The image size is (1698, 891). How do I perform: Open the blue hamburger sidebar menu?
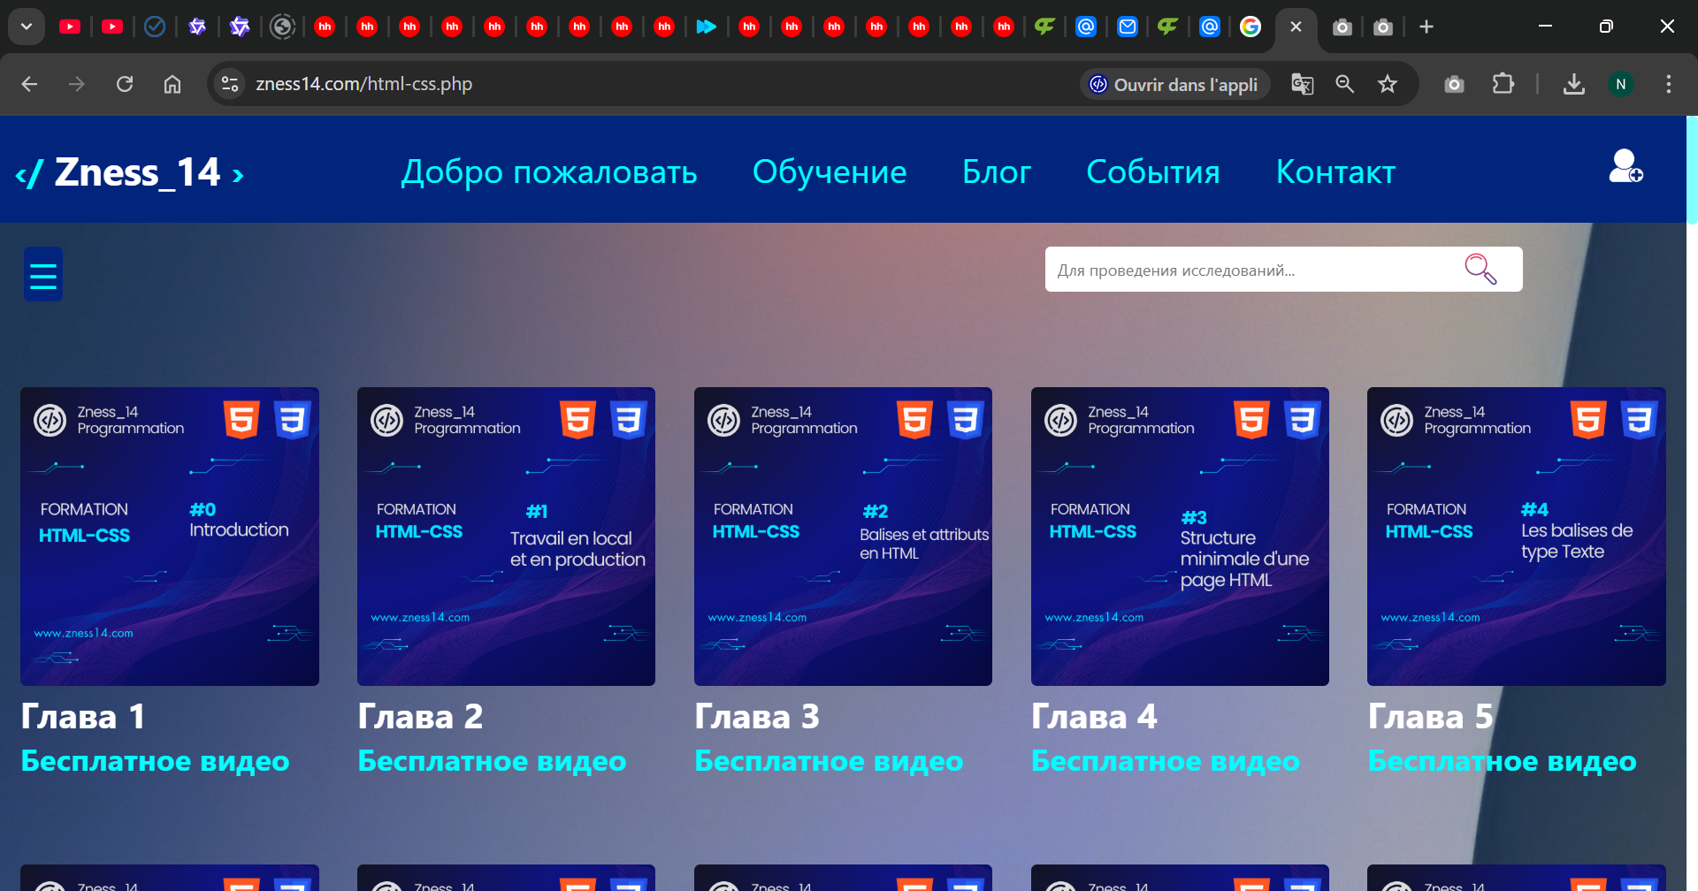[x=43, y=274]
